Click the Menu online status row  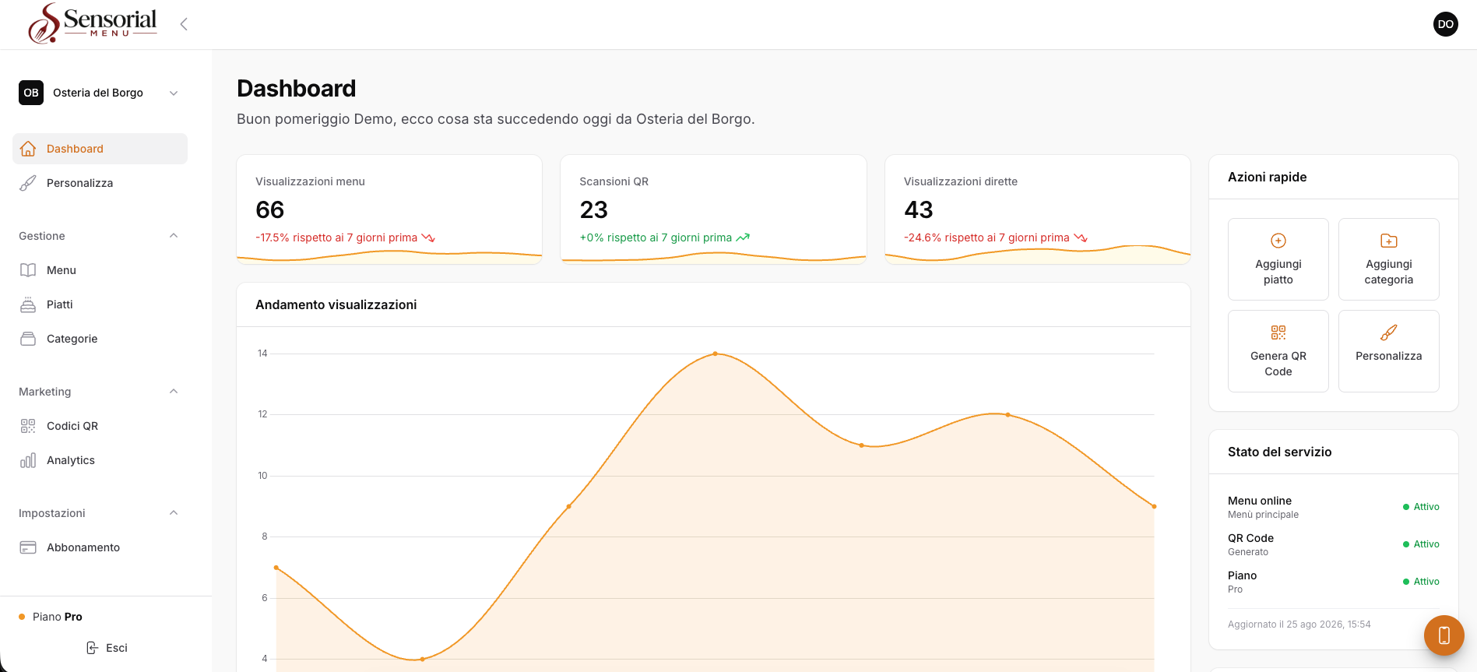[1334, 507]
